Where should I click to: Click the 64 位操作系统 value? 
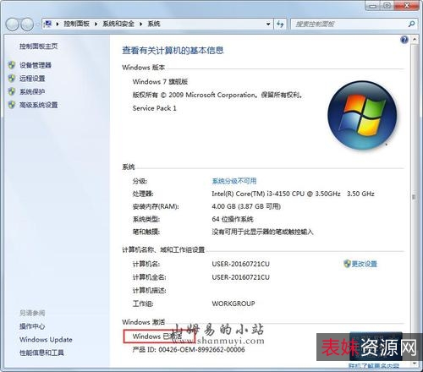pos(233,219)
